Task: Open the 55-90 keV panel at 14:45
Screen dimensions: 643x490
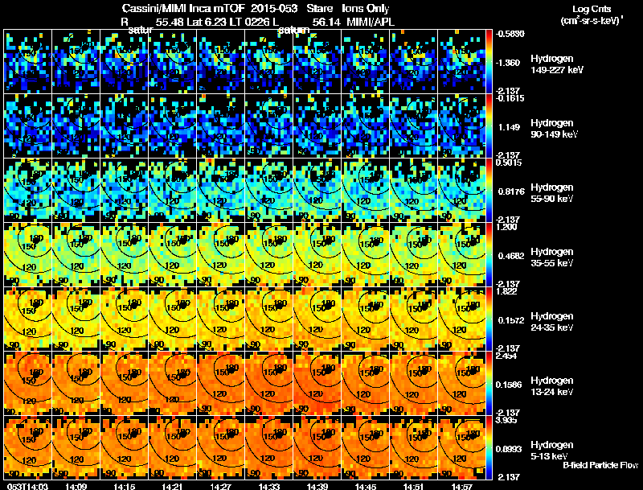Action: coord(366,191)
